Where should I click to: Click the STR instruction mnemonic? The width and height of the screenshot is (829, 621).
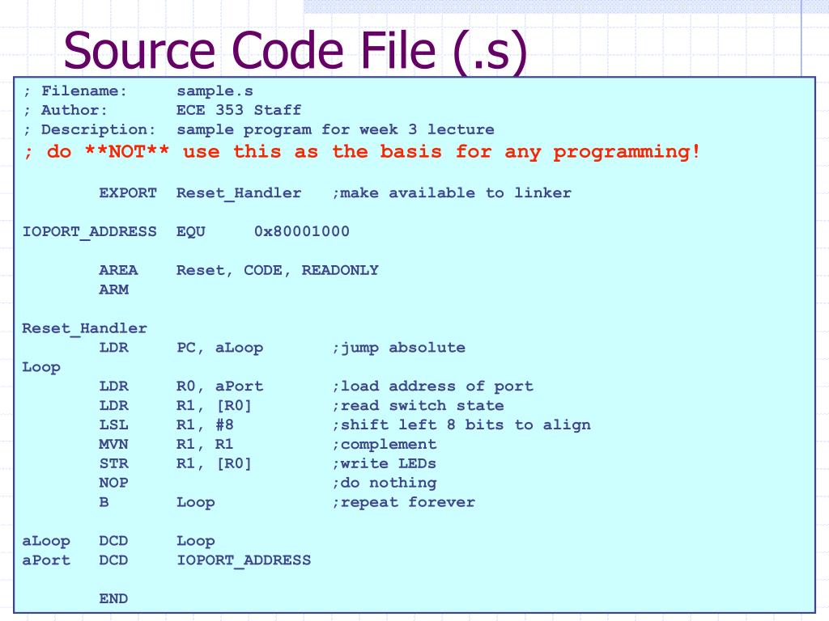pos(113,463)
